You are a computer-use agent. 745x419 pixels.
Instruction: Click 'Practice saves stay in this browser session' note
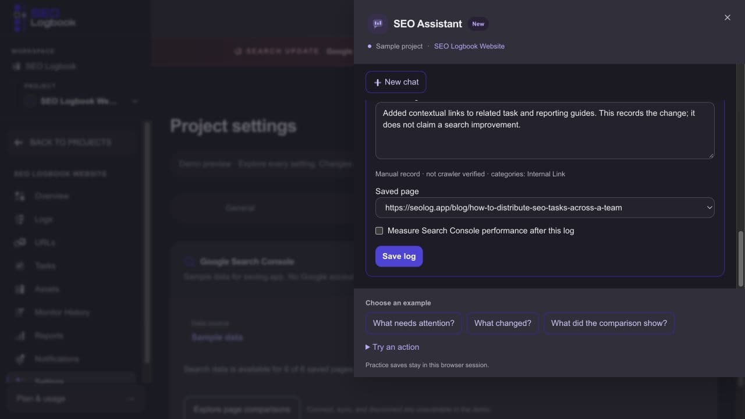(427, 365)
